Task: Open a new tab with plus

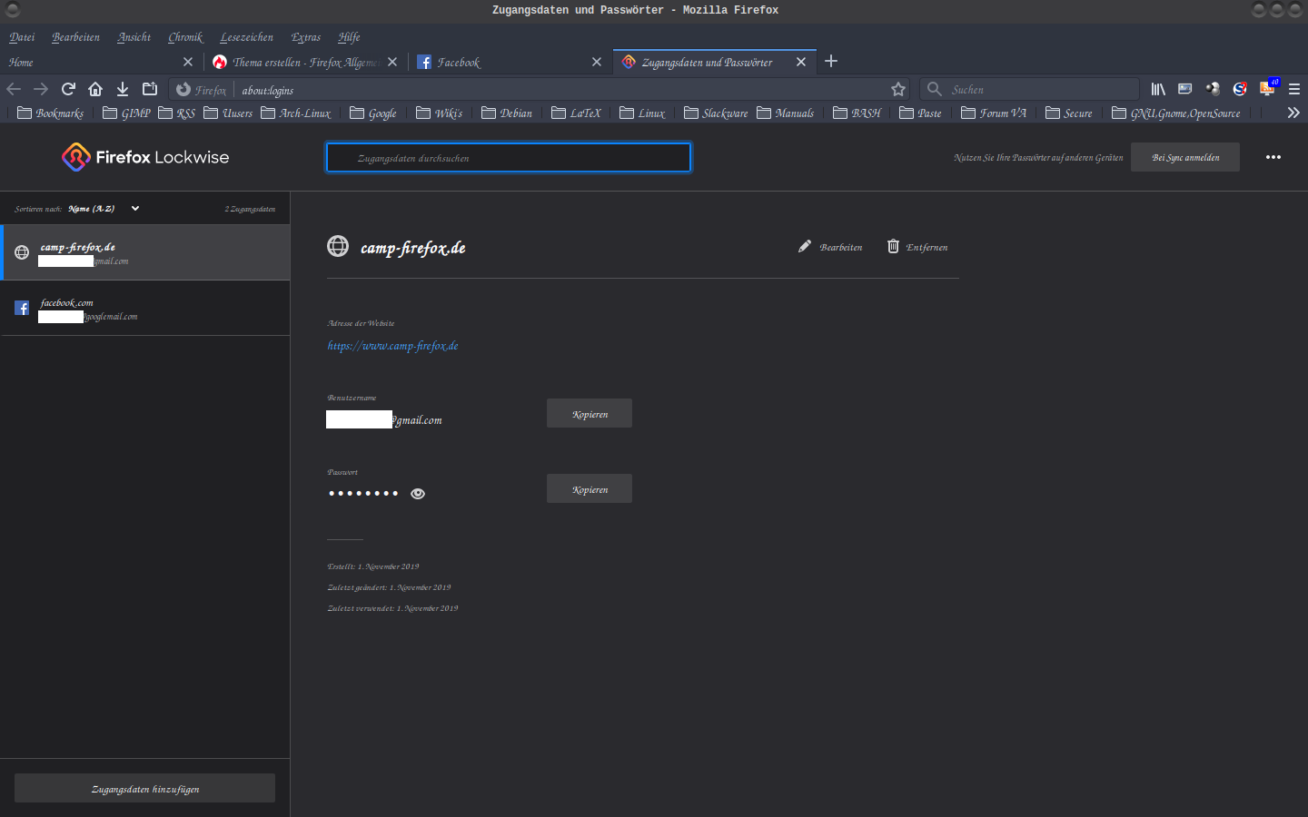Action: 831,62
